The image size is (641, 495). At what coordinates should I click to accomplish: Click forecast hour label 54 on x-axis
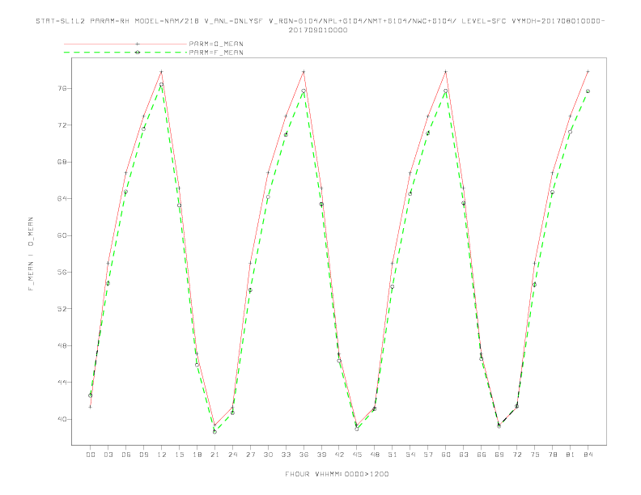(410, 455)
